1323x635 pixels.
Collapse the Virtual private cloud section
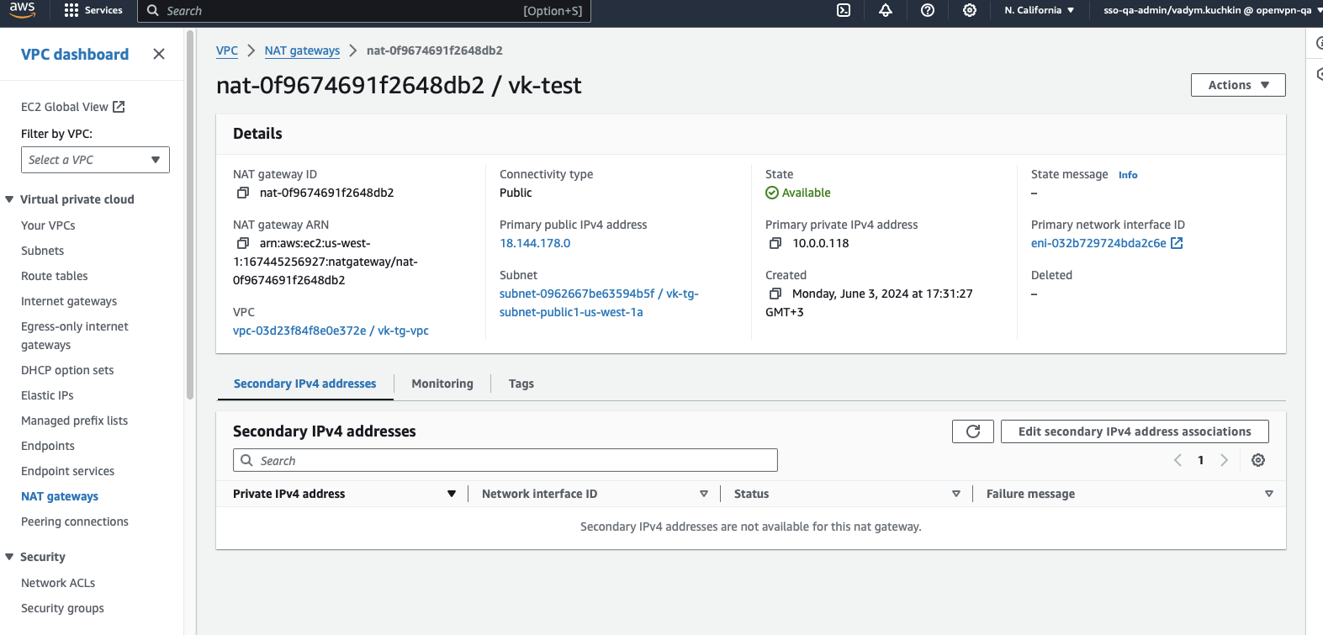coord(9,199)
